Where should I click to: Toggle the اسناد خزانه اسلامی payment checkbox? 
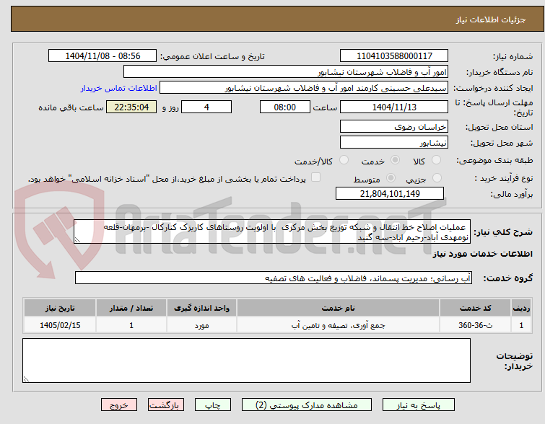pos(315,177)
